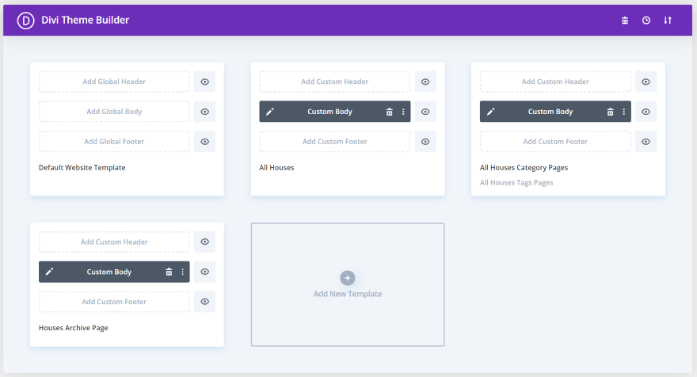Image resolution: width=697 pixels, height=377 pixels.
Task: Click the All Houses Tags Pages label
Action: click(516, 183)
